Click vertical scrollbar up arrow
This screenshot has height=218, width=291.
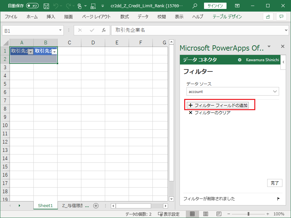(x=172, y=42)
